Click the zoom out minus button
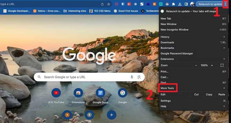 [196, 65]
